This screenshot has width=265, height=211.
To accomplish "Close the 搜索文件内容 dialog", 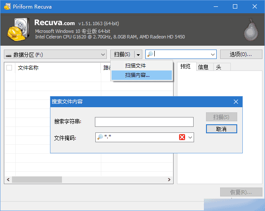I will click(236, 102).
